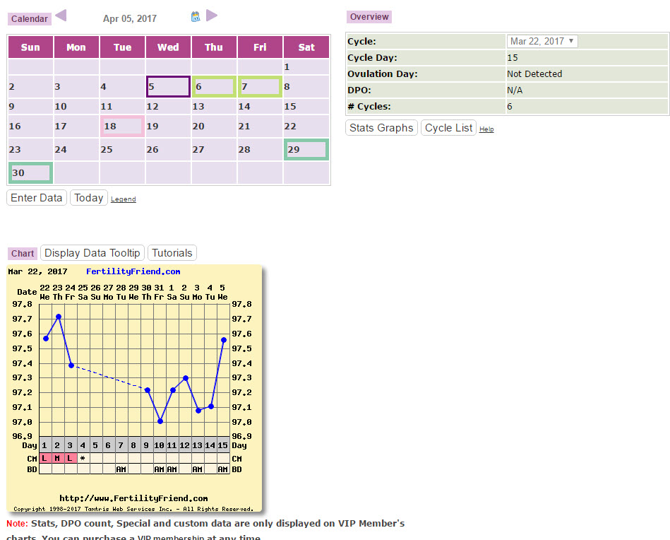The width and height of the screenshot is (670, 540).
Task: Select April 6 green-outlined day
Action: click(x=214, y=87)
